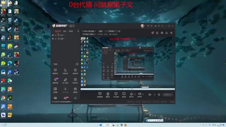Open the phone-as-webcam tip link
The height and width of the screenshot is (127, 226).
63,102
